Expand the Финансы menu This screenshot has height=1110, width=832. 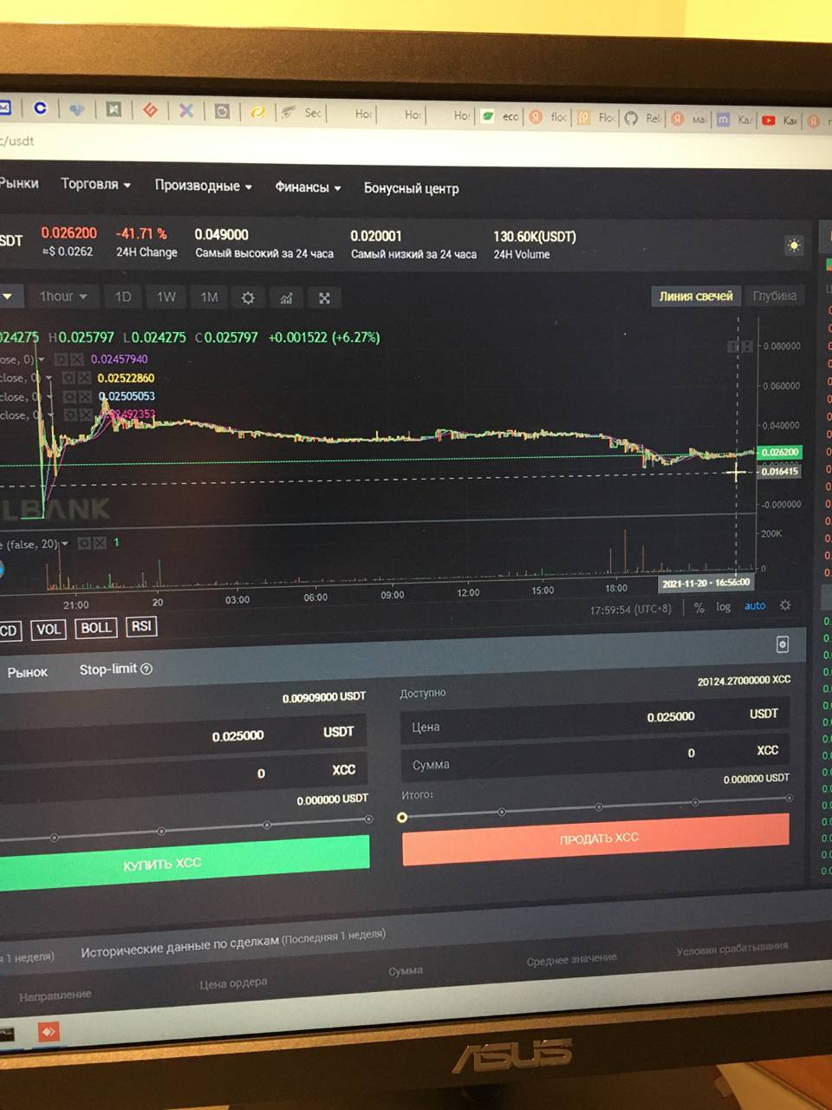[308, 186]
